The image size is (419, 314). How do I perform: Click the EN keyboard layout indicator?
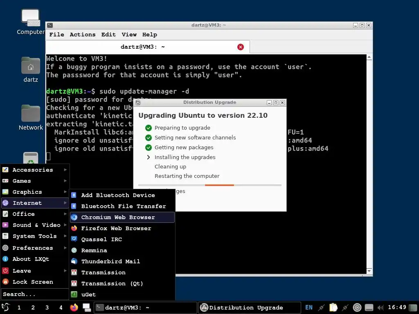click(x=309, y=307)
